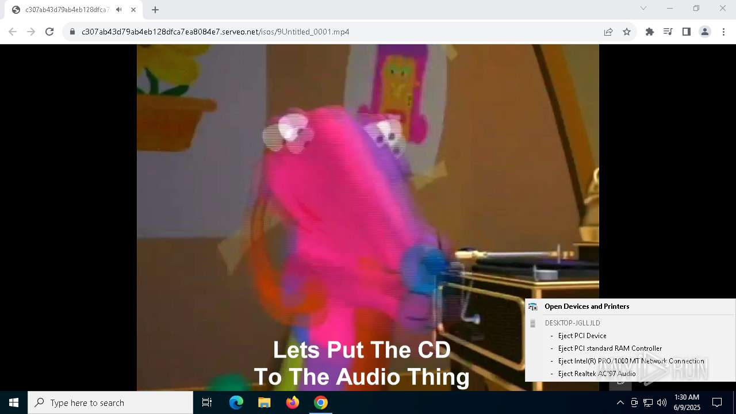736x414 pixels.
Task: Choose Eject Realtek AC'97 Audio
Action: pyautogui.click(x=597, y=374)
